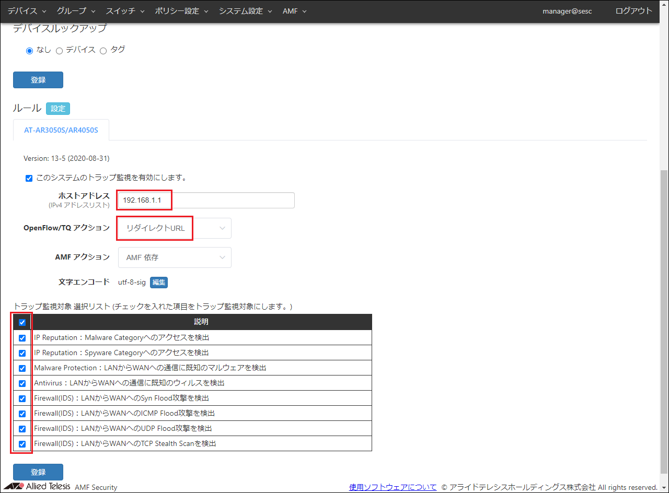669x493 pixels.
Task: Click the 編集 encoding edit badge
Action: (x=159, y=283)
